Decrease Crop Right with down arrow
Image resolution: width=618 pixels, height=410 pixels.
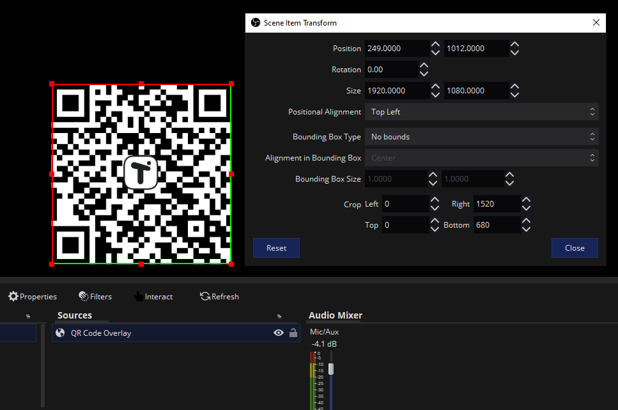click(x=526, y=208)
